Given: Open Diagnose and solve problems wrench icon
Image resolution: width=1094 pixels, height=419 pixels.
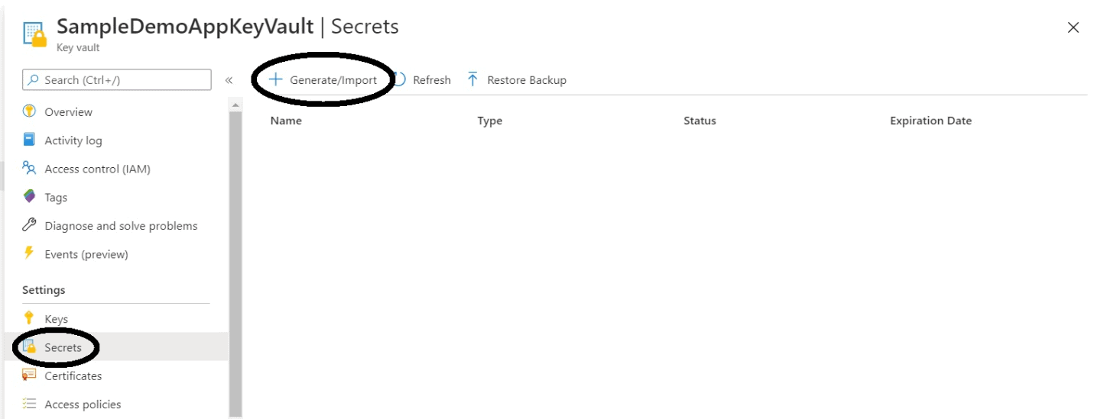Looking at the screenshot, I should (30, 225).
